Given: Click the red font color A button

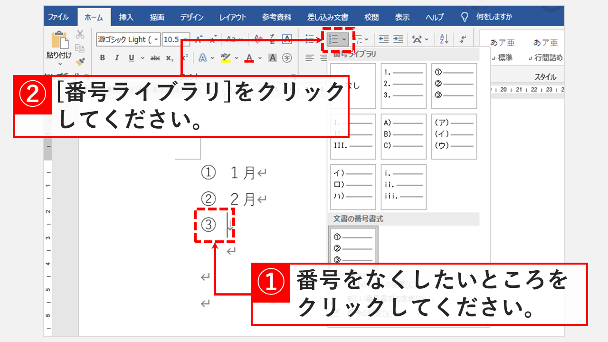Looking at the screenshot, I should pyautogui.click(x=249, y=58).
